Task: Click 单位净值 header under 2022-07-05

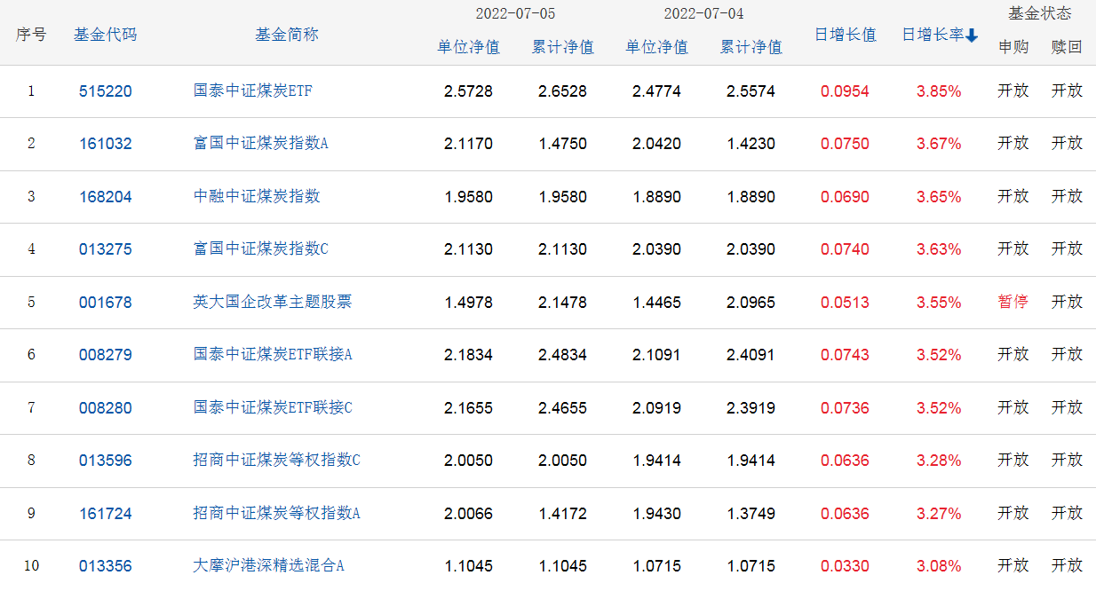Action: click(468, 47)
